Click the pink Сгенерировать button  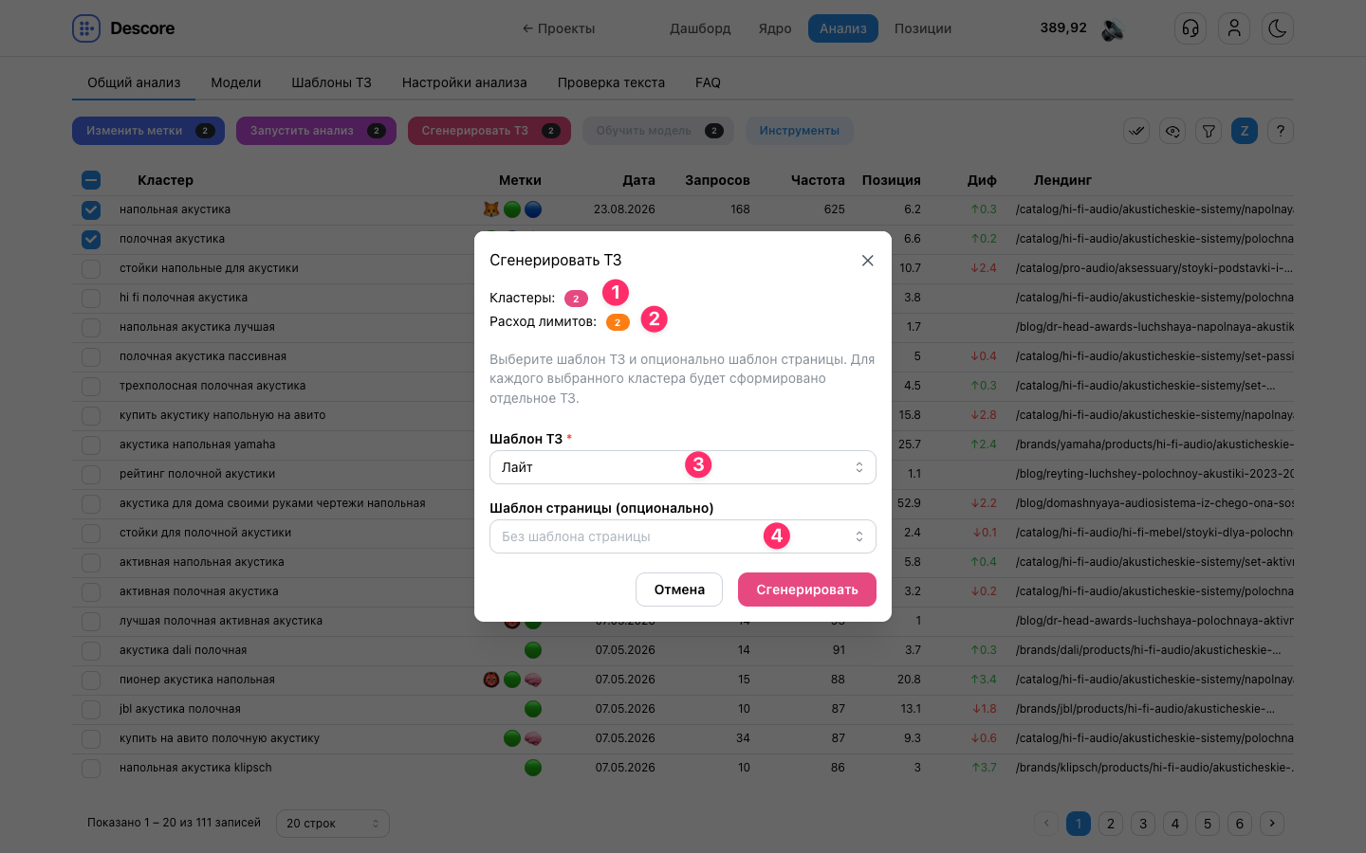pyautogui.click(x=807, y=590)
